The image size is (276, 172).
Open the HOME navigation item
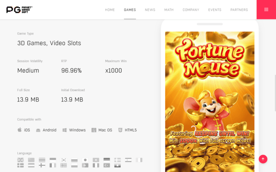click(110, 10)
